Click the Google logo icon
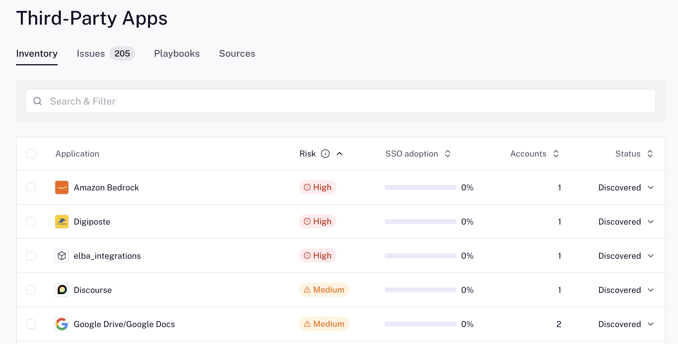 pos(62,324)
